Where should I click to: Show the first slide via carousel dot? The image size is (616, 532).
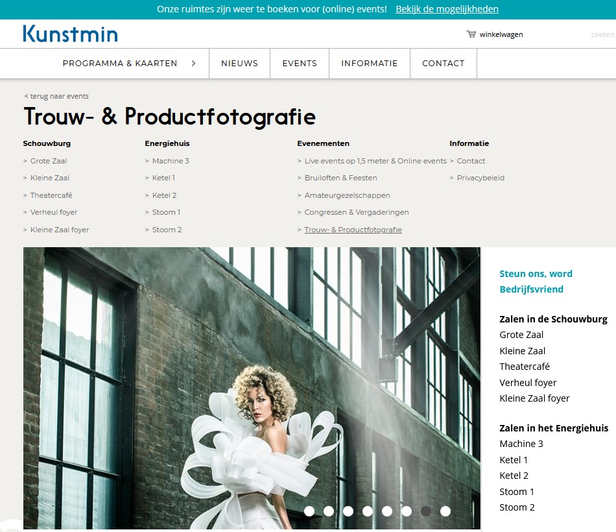click(x=309, y=511)
